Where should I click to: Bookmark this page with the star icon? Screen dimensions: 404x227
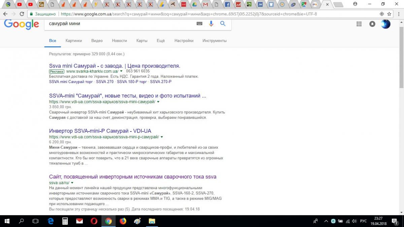coord(390,14)
